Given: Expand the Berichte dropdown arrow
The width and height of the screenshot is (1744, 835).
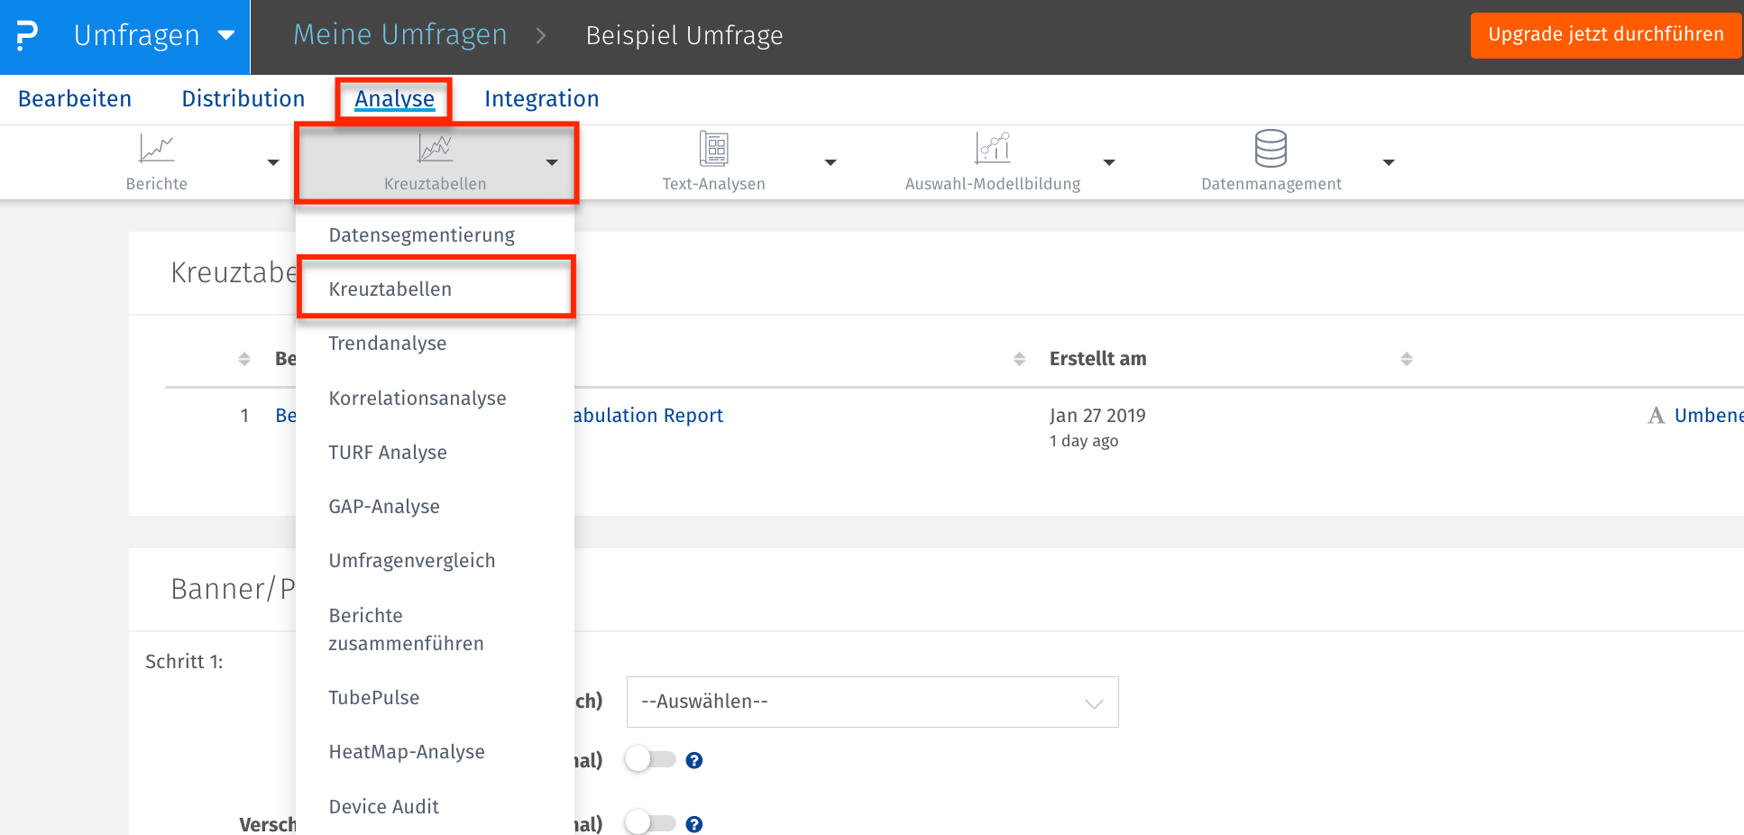Looking at the screenshot, I should (272, 164).
